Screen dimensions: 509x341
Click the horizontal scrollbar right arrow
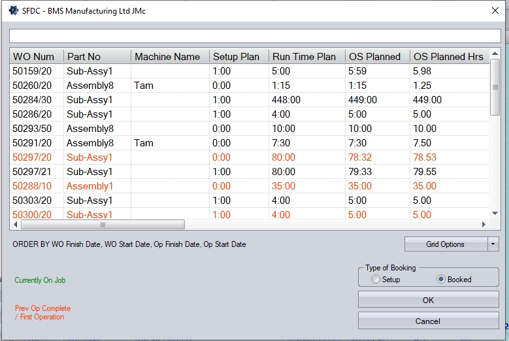pyautogui.click(x=484, y=225)
